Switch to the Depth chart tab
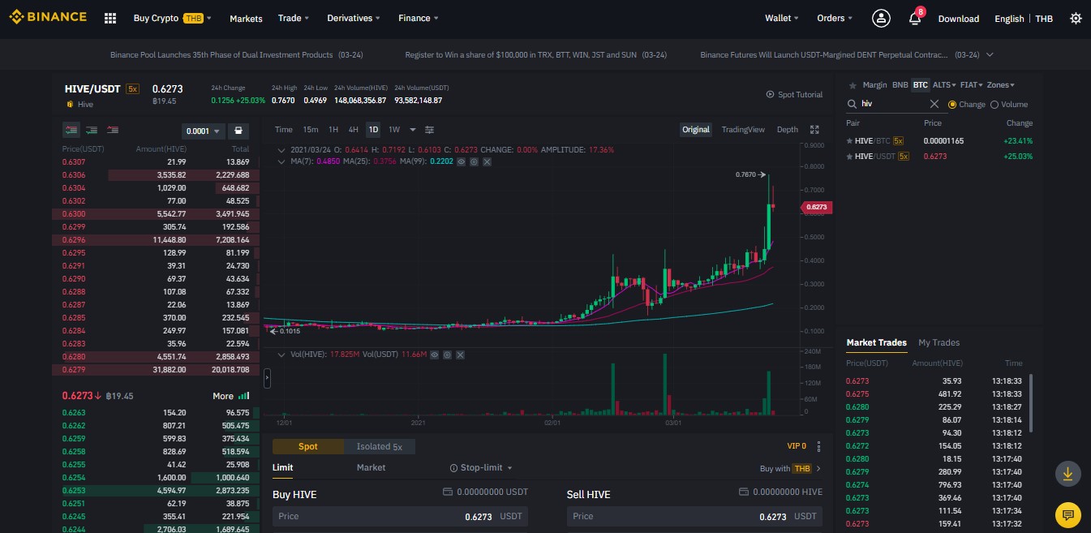1091x533 pixels. tap(788, 130)
